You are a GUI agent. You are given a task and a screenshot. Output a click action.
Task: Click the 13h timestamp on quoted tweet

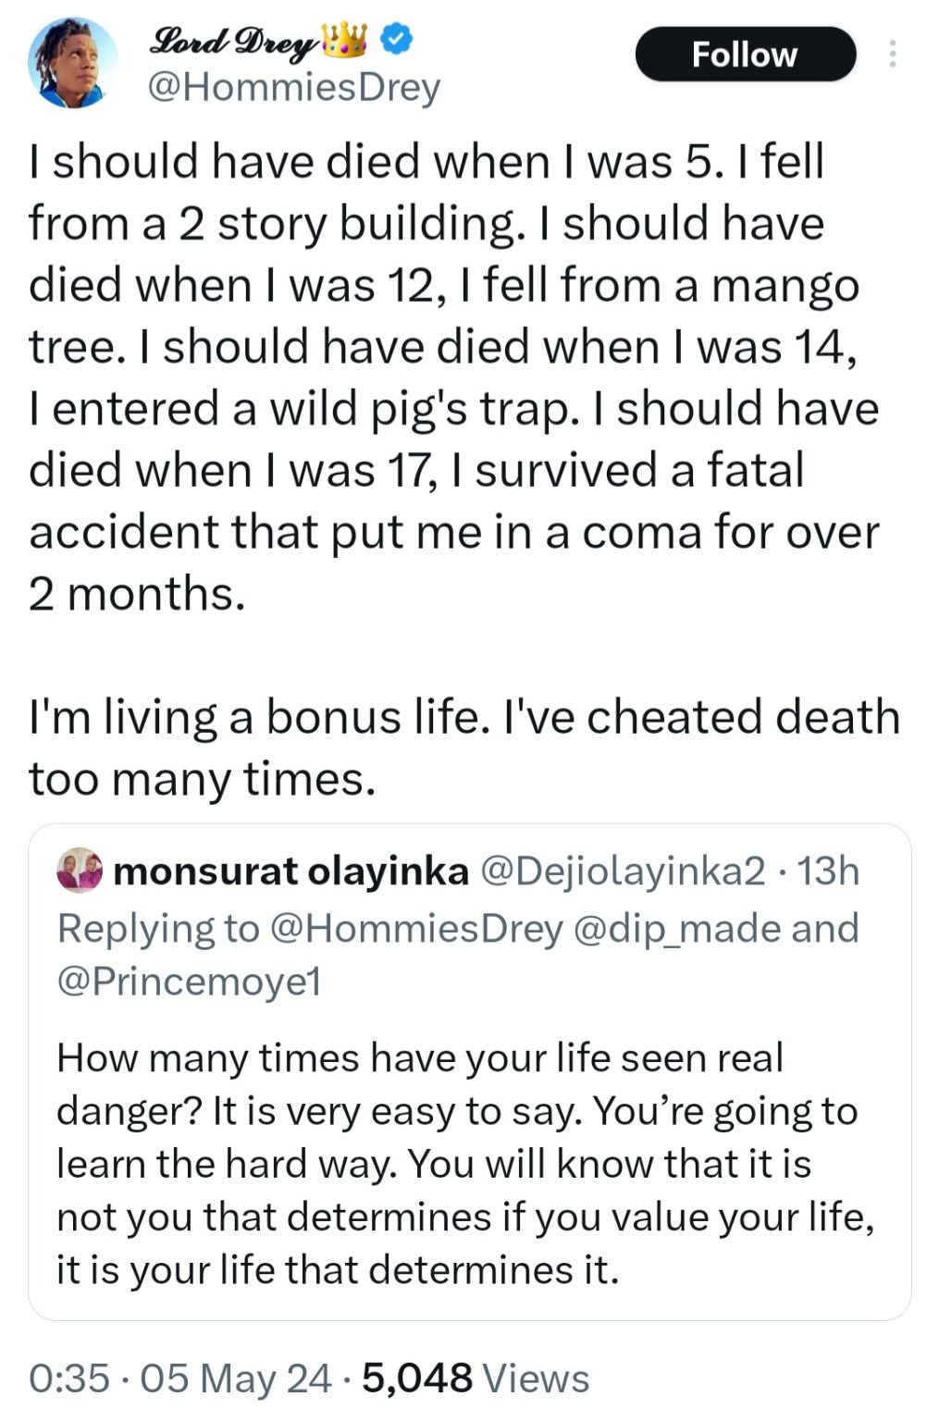click(829, 871)
